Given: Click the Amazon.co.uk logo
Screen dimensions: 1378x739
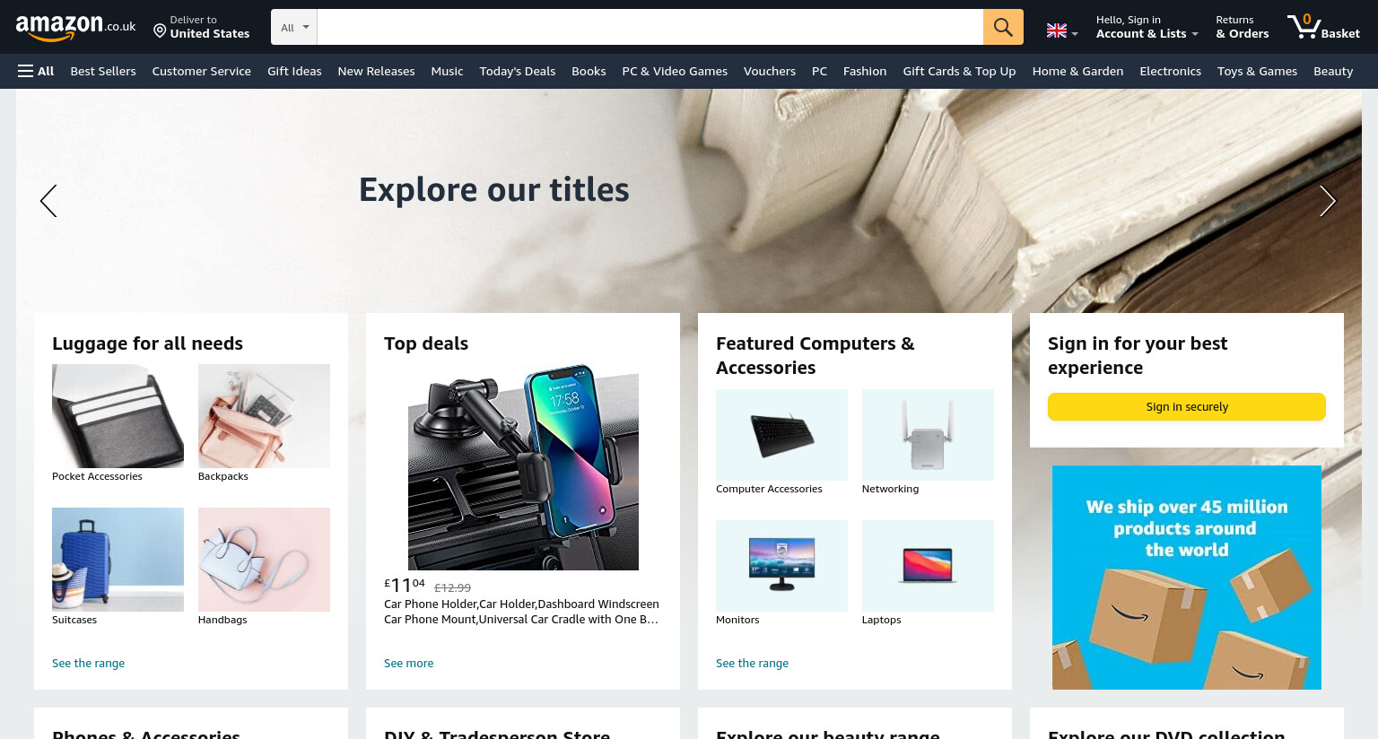Looking at the screenshot, I should [x=75, y=28].
